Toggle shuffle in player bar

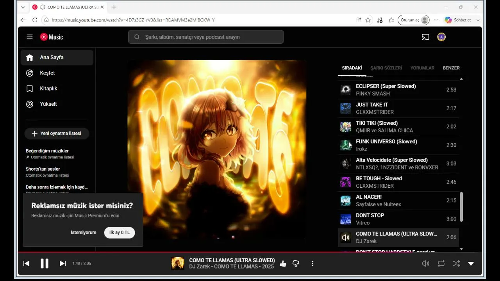456,263
